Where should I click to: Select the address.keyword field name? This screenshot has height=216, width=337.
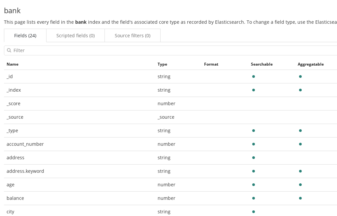point(25,171)
